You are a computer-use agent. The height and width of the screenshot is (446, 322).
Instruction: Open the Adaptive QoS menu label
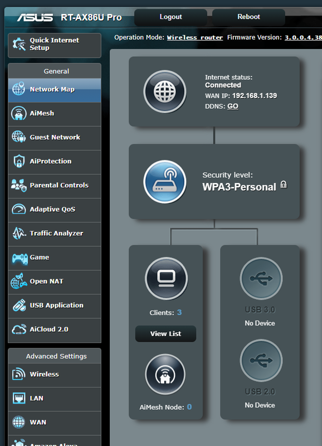52,210
